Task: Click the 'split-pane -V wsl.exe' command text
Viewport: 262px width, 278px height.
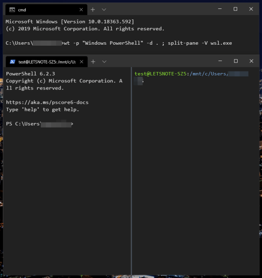Action: click(x=200, y=43)
